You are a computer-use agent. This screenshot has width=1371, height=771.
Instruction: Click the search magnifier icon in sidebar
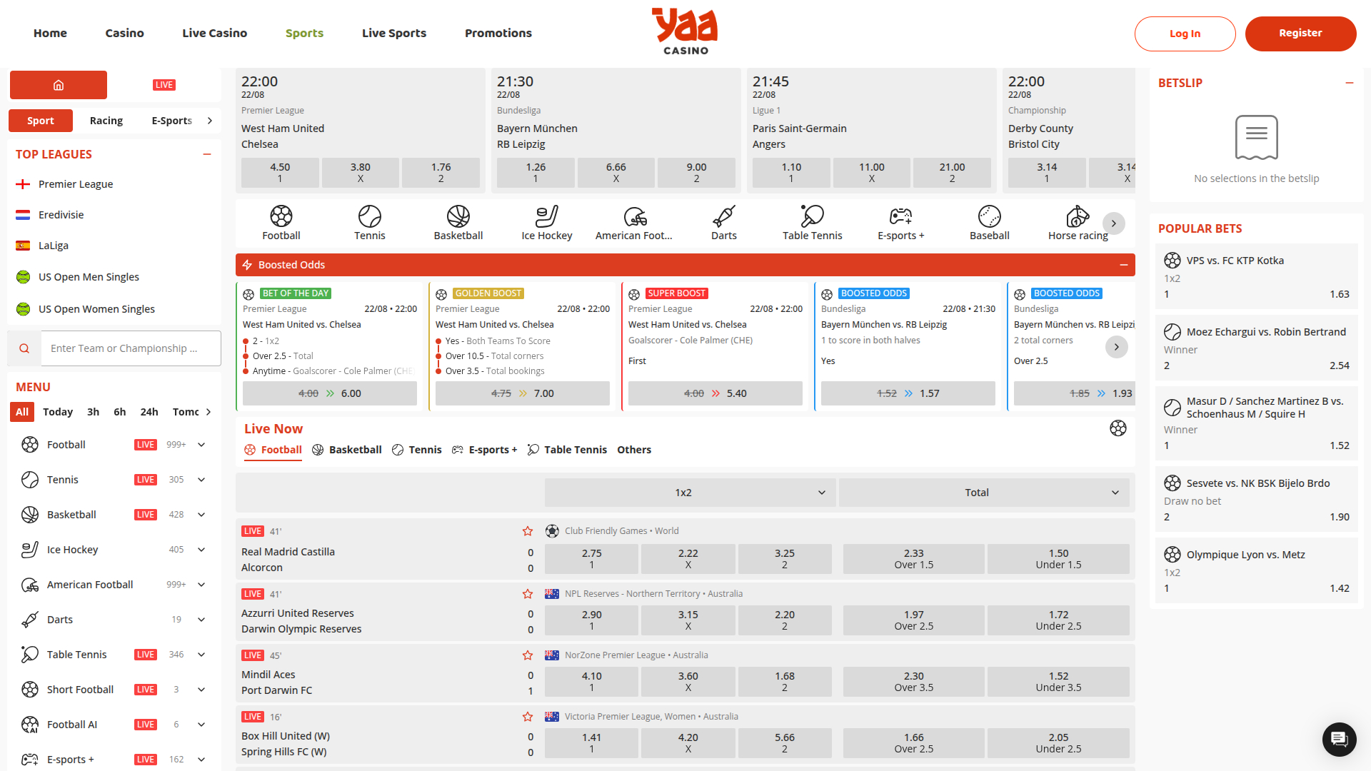[x=24, y=348]
